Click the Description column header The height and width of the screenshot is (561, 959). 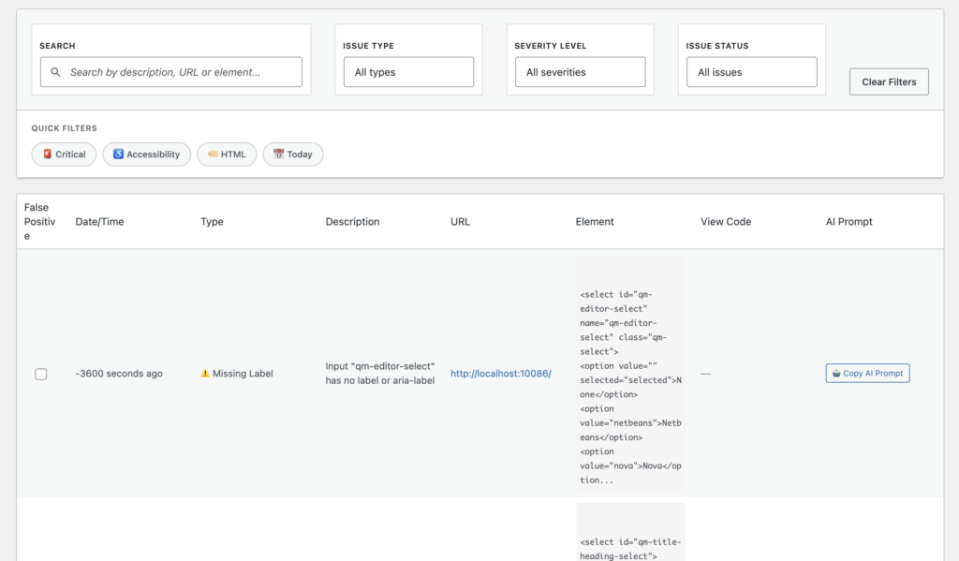352,222
